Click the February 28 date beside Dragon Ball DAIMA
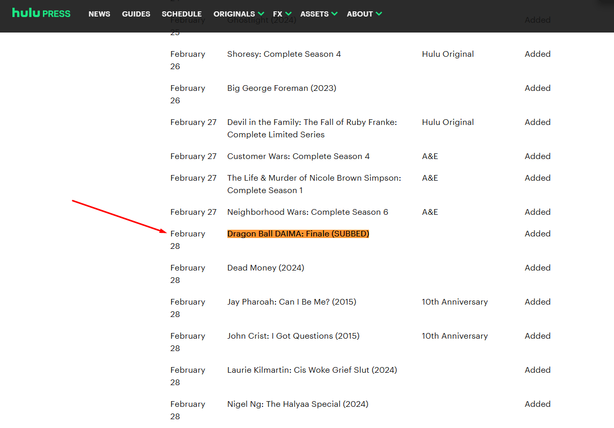The width and height of the screenshot is (614, 428). [188, 240]
